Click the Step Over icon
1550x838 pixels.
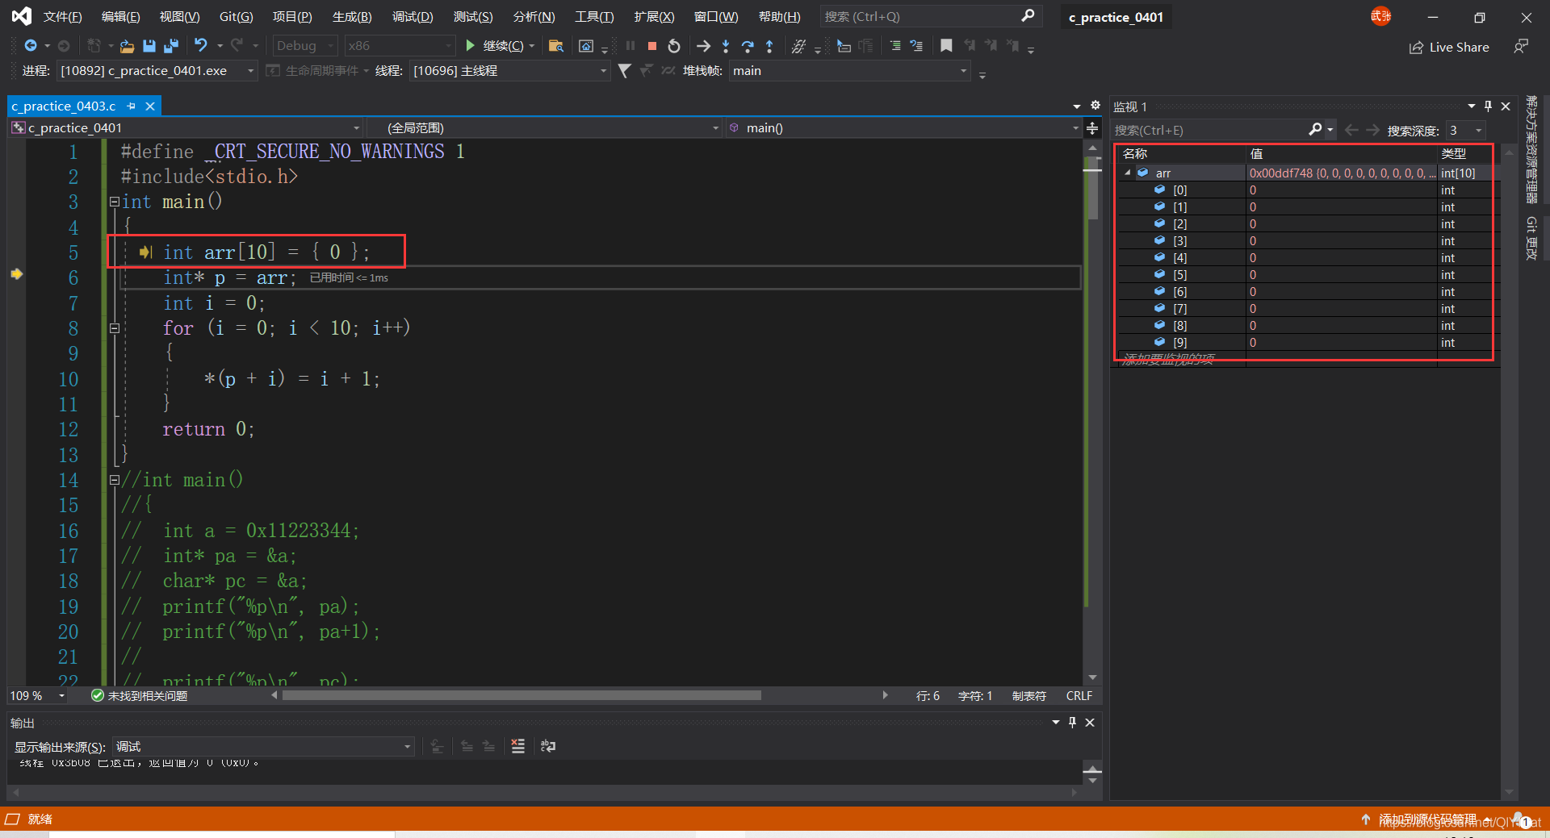pyautogui.click(x=748, y=46)
